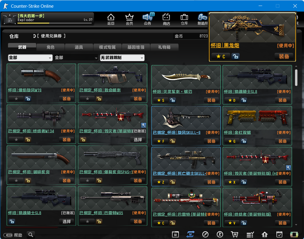Click 装备 on the 巴雷特M95 card
Screen dimensions: 304x239
point(138,222)
